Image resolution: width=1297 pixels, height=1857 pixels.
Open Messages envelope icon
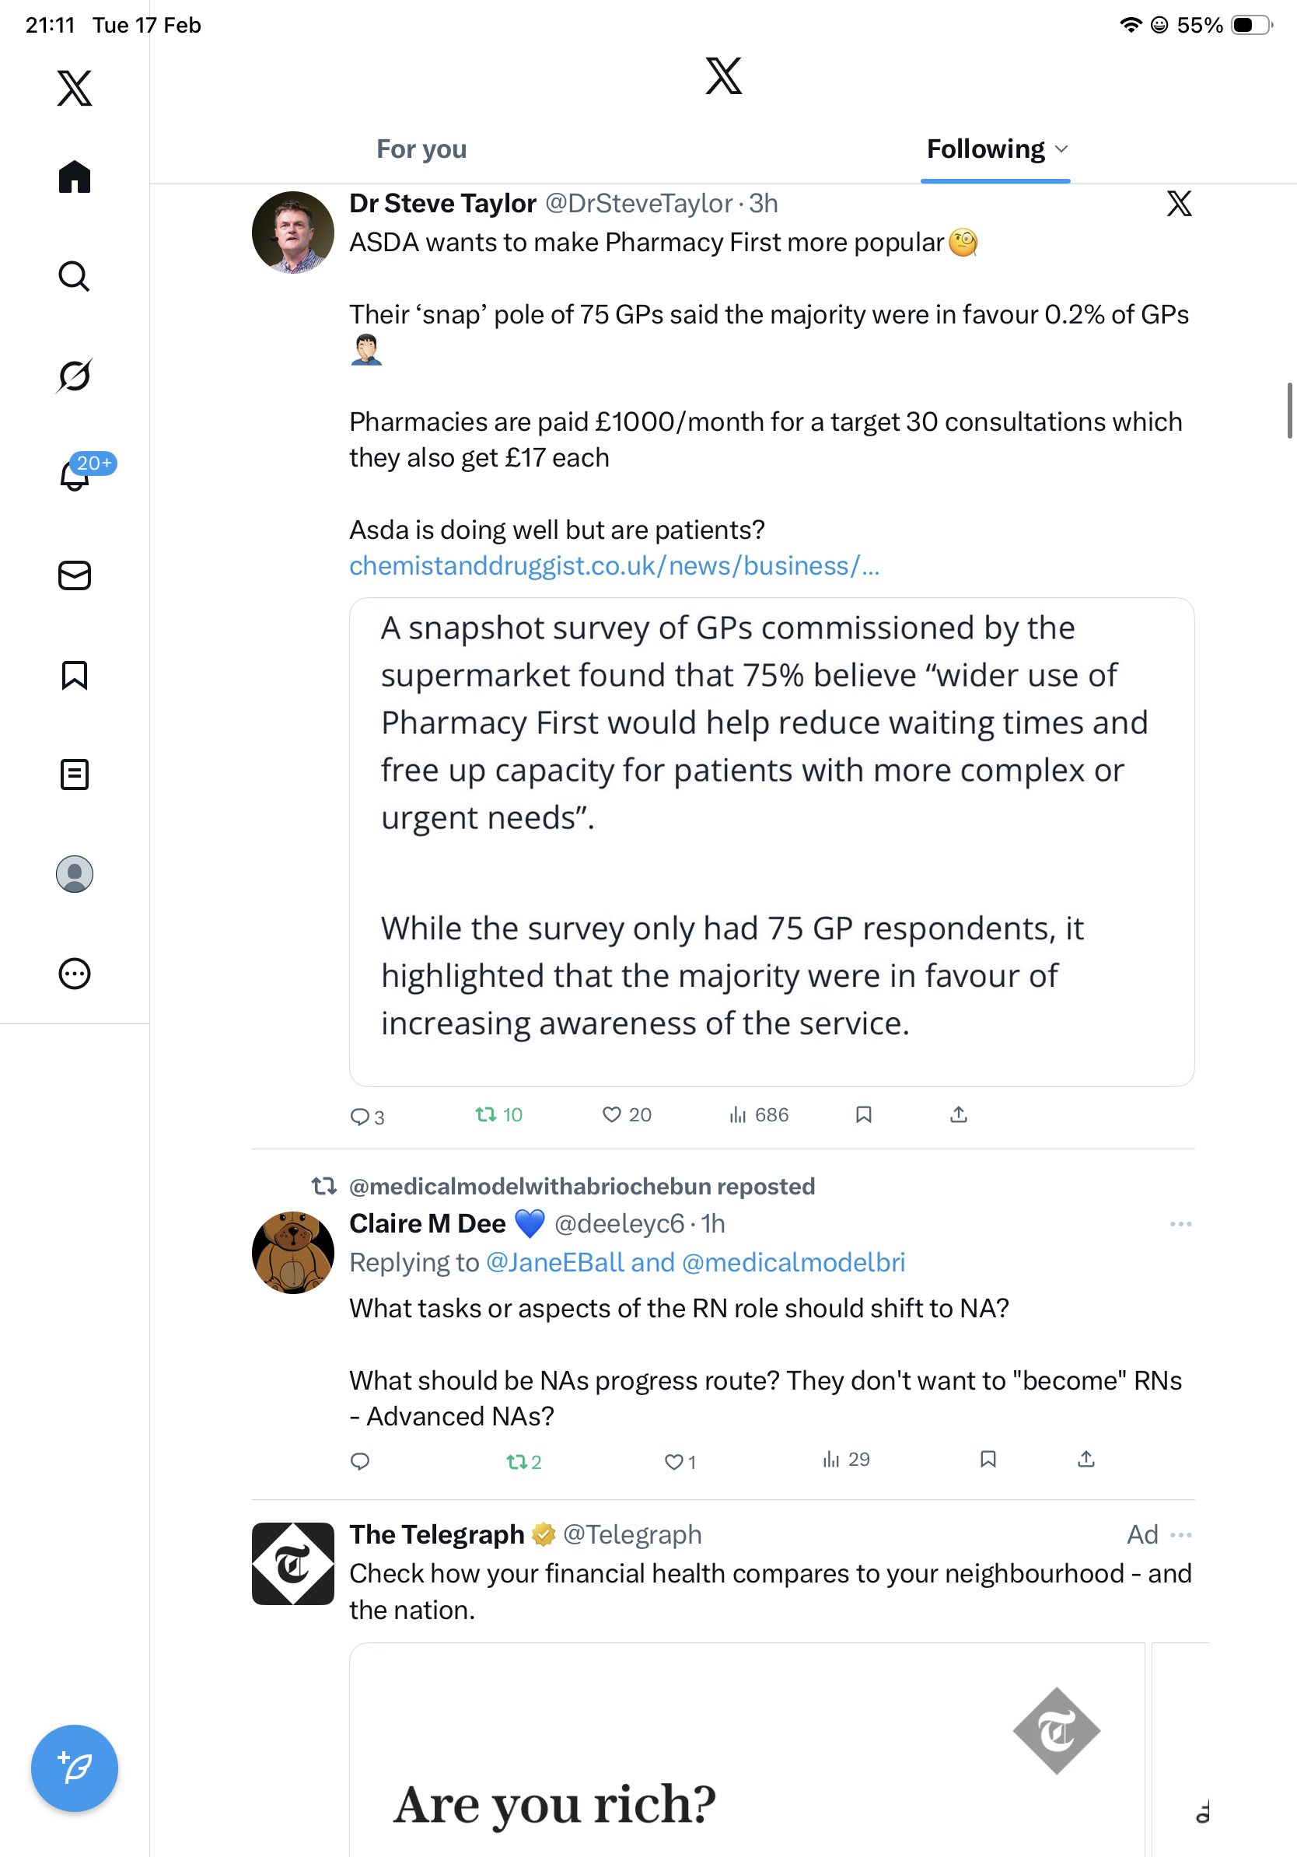click(x=75, y=575)
